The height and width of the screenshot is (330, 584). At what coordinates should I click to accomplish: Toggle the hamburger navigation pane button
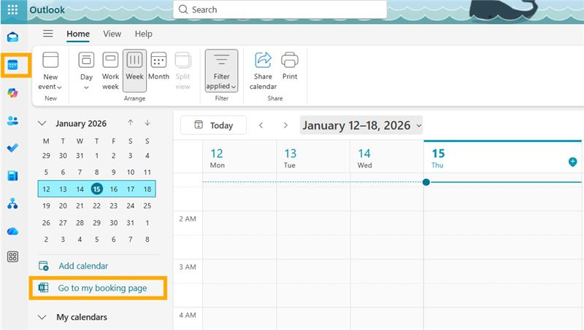click(47, 34)
